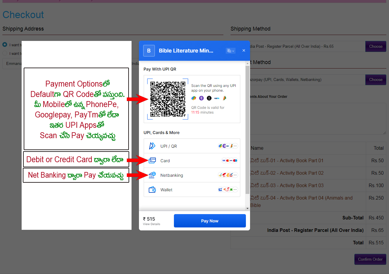This screenshot has width=389, height=274.
Task: Click the Rs.450 Sub-Total value
Action: pyautogui.click(x=376, y=218)
